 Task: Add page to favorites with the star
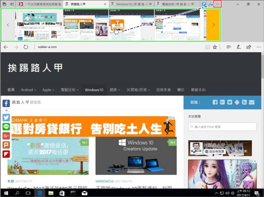click(x=215, y=47)
